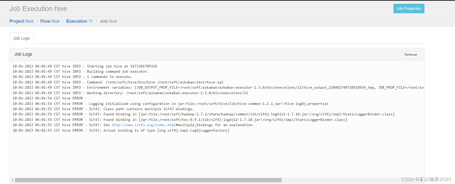This screenshot has width=455, height=184.
Task: Open Execution 11 breadcrumb link
Action: click(79, 21)
